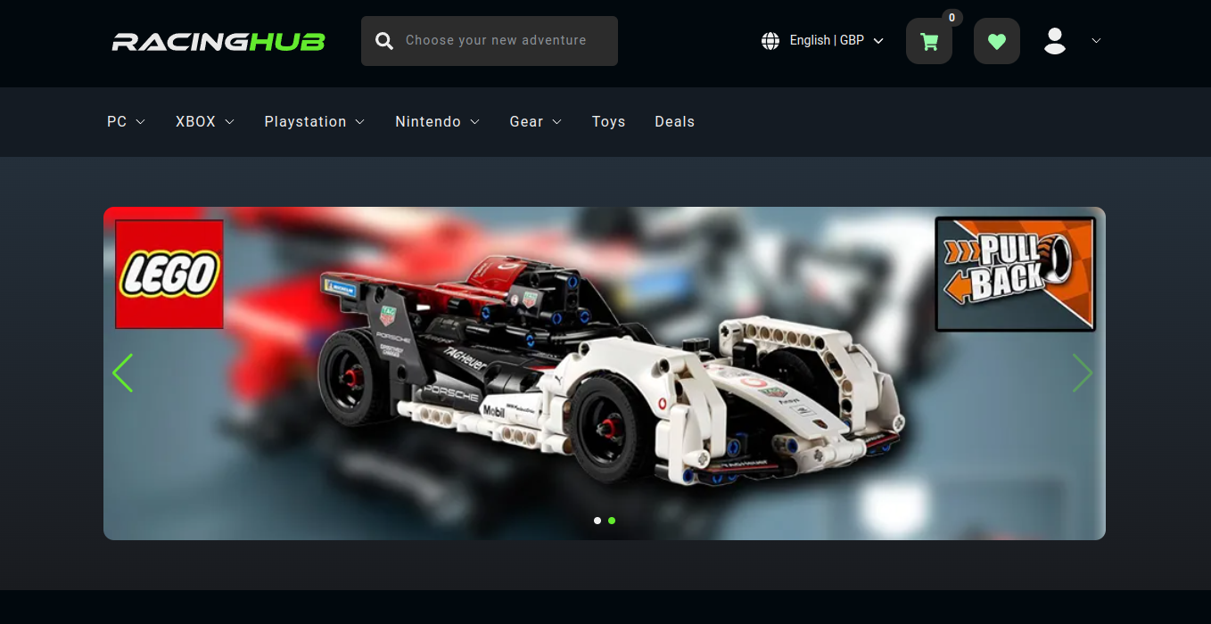Expand the Playstation menu
Image resolution: width=1211 pixels, height=624 pixels.
coord(315,122)
